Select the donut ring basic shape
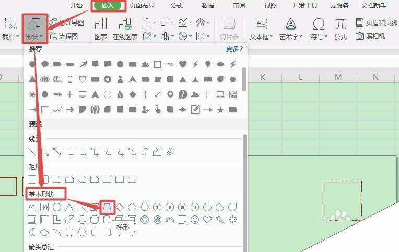The width and height of the screenshot is (399, 252). [x=145, y=220]
